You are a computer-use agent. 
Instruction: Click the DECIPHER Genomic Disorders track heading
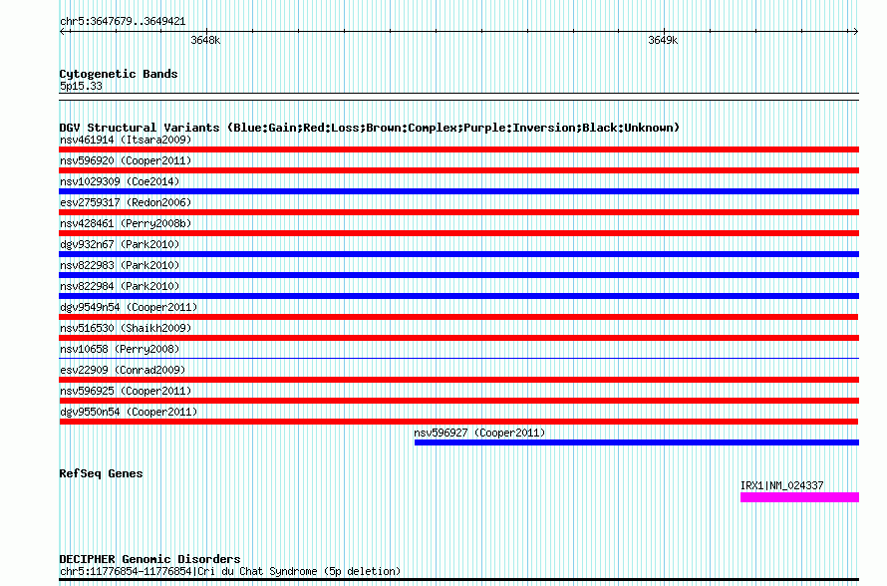click(149, 559)
